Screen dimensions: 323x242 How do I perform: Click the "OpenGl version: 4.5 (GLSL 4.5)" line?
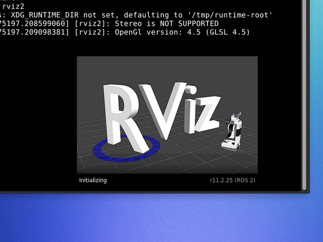125,32
